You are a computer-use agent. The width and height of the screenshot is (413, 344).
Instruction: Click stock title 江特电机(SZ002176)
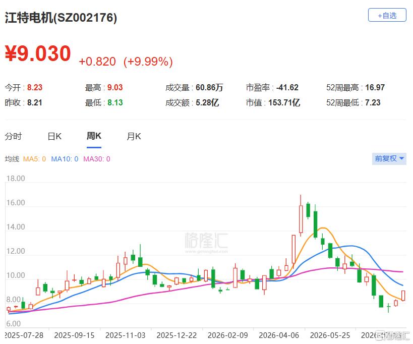point(61,18)
